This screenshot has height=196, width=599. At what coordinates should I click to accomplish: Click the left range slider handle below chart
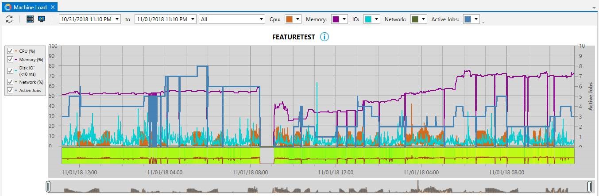tap(48, 186)
